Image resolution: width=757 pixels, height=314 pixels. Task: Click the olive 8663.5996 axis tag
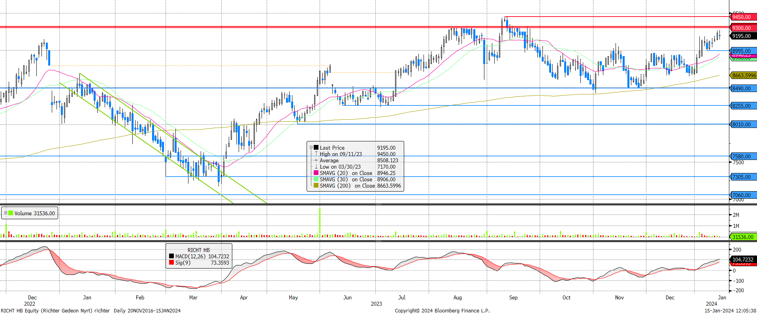743,75
